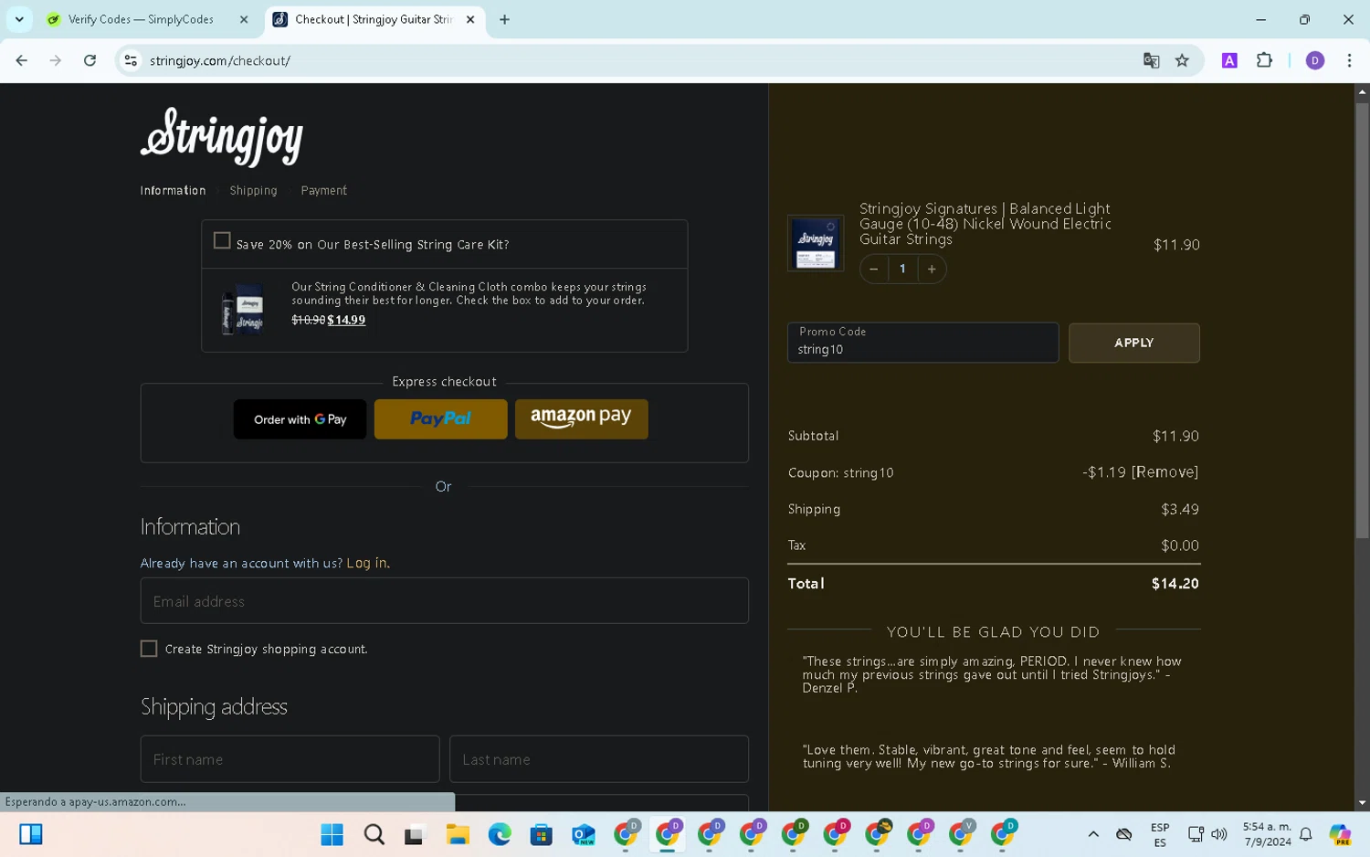Click the String Care Kit product thumbnail

click(243, 309)
